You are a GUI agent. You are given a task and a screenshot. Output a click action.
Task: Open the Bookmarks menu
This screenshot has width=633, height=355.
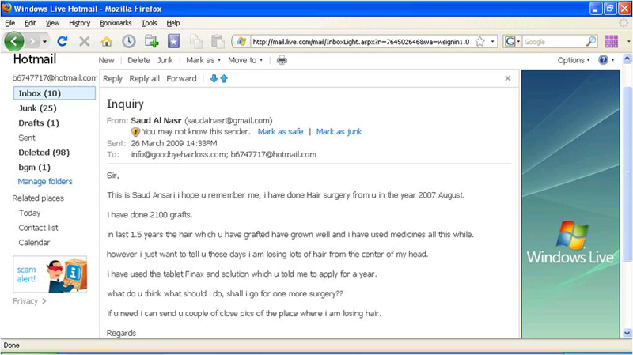[x=116, y=23]
